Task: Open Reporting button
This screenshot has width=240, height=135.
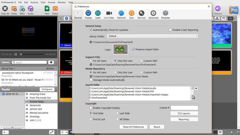Action: click(x=184, y=119)
